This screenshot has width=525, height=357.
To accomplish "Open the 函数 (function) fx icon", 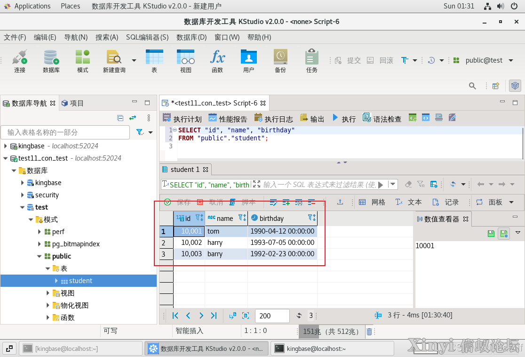I will (x=217, y=61).
